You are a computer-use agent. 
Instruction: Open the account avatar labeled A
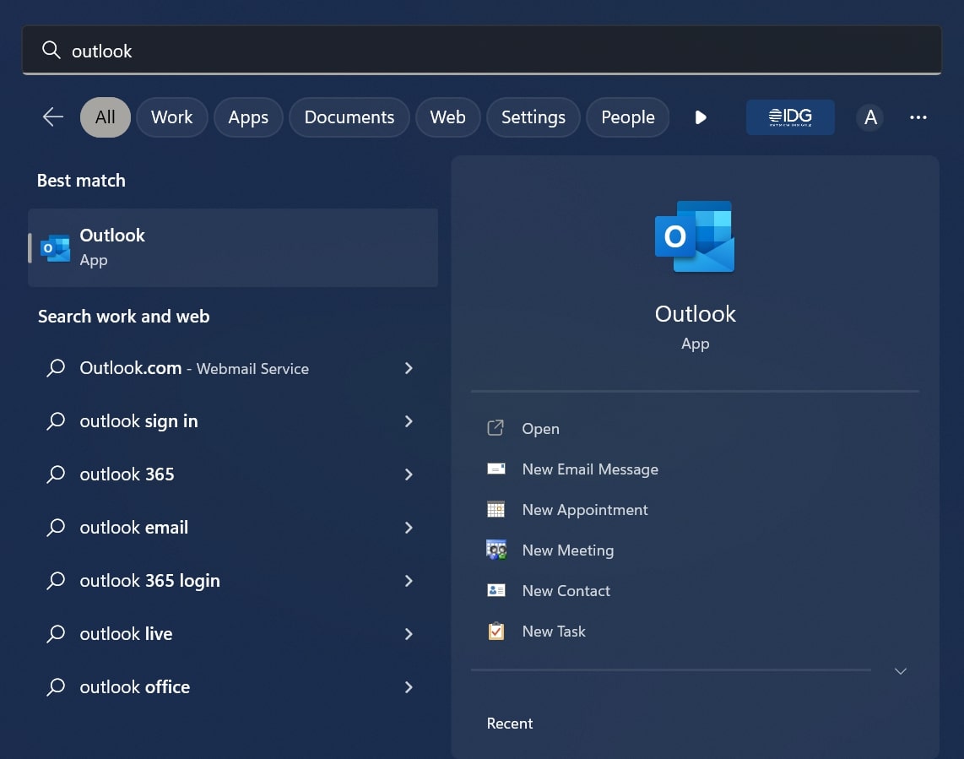point(870,117)
